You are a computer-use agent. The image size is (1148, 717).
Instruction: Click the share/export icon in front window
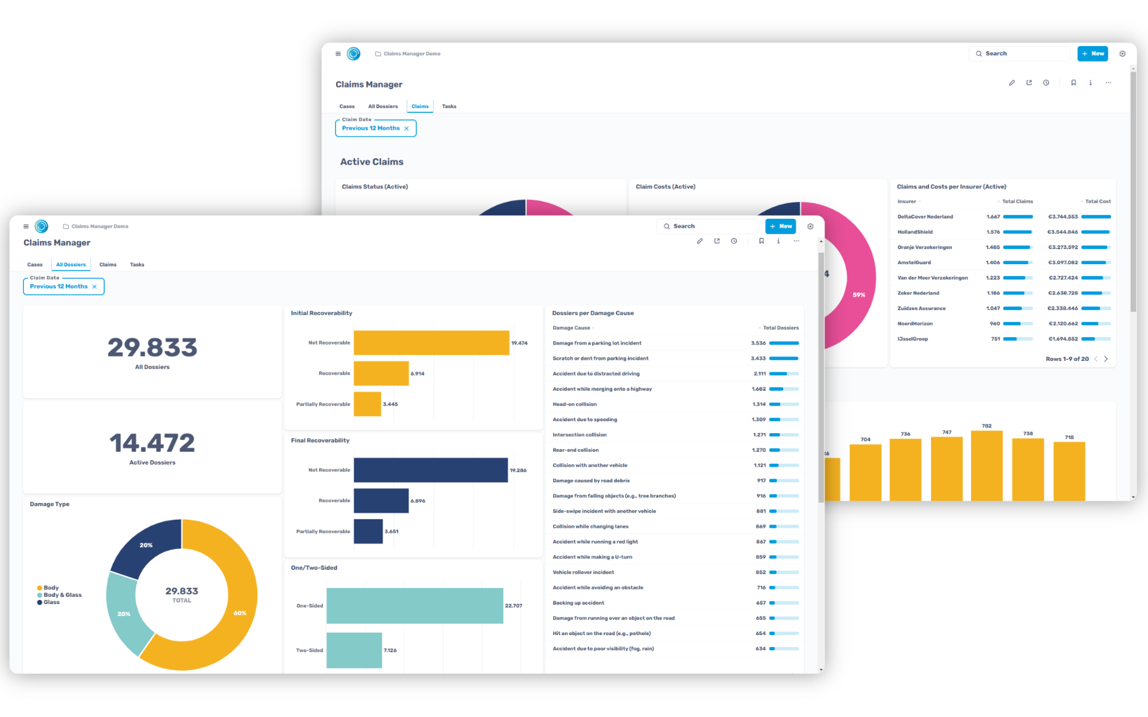point(717,241)
